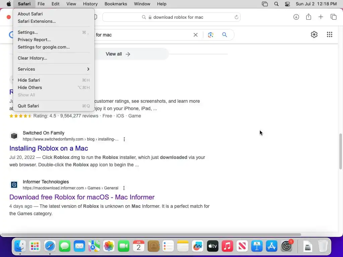Click the Share icon in Safari toolbar

pos(308,17)
